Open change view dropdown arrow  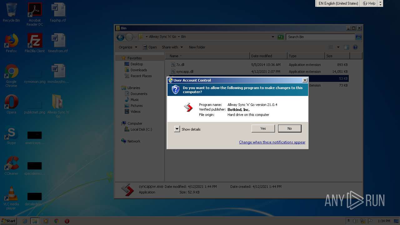338,47
